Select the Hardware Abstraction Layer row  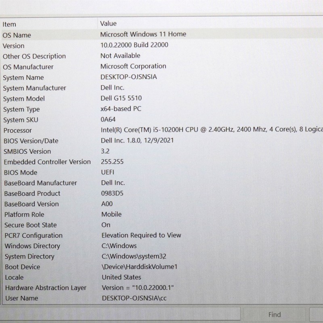click(45, 288)
